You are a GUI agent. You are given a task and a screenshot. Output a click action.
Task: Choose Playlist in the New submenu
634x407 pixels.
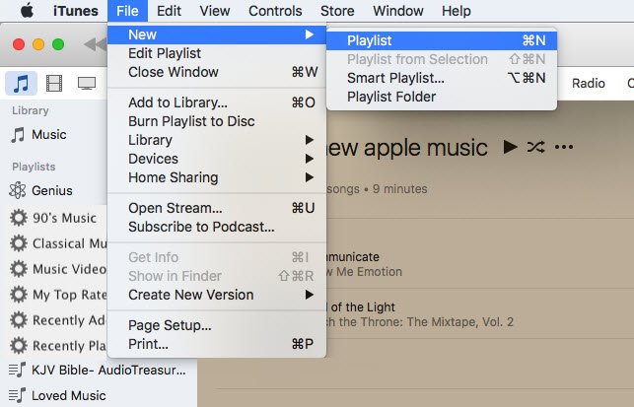point(370,40)
